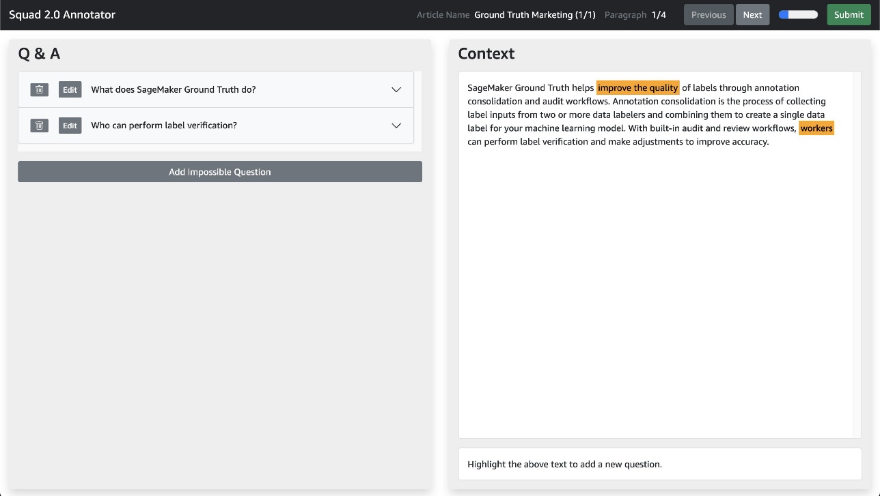This screenshot has width=880, height=496.
Task: Click the paragraph counter '1/4'
Action: [x=659, y=14]
